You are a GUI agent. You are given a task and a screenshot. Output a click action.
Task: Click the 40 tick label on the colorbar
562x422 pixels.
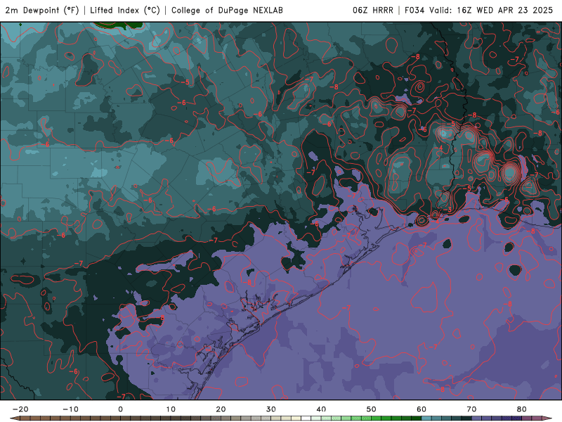click(x=321, y=409)
